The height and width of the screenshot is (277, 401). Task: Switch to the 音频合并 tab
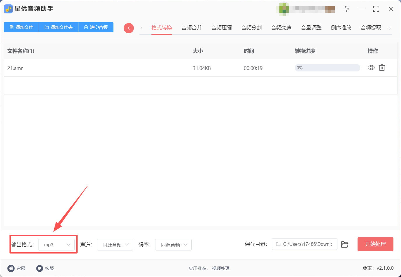[192, 28]
